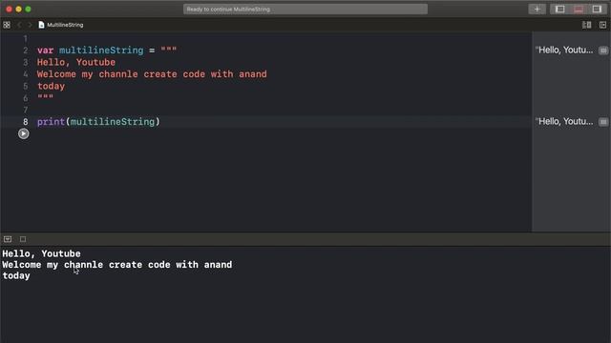Click the 'var multilineString' declaration line

[107, 50]
